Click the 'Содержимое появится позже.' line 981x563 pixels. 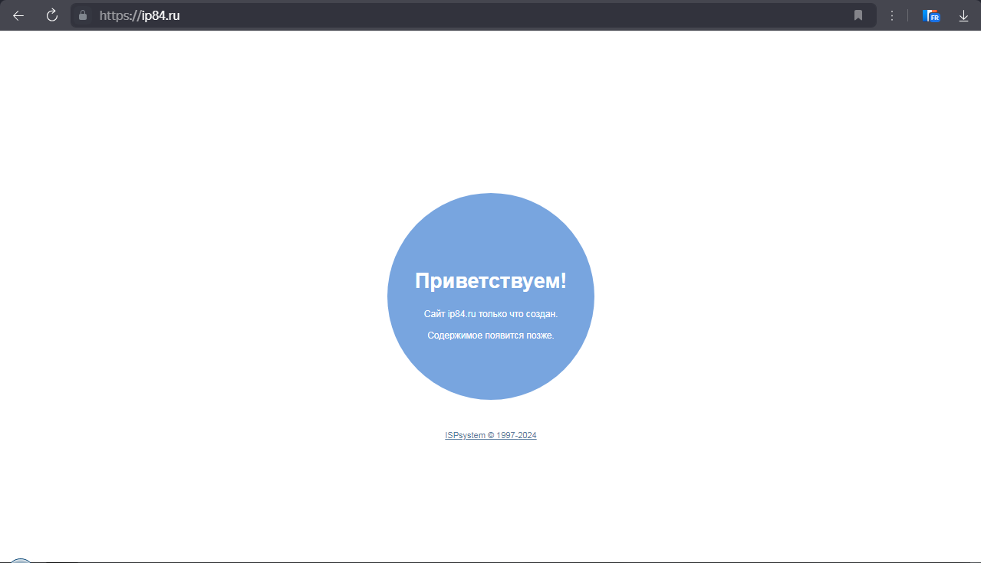[x=490, y=336]
